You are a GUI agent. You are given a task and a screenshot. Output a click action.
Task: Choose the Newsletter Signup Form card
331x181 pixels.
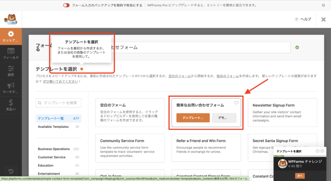pos(283,113)
